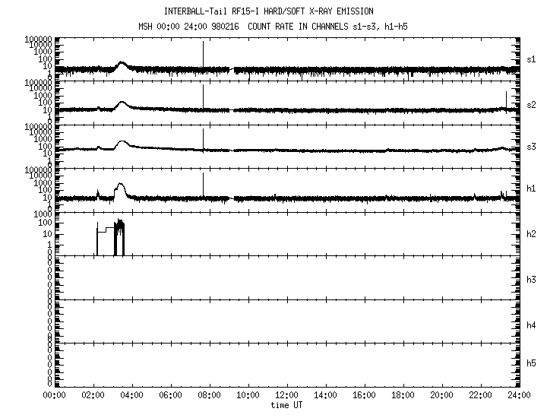Click the s1 channel label
Image resolution: width=547 pixels, height=418 pixels.
click(x=532, y=59)
